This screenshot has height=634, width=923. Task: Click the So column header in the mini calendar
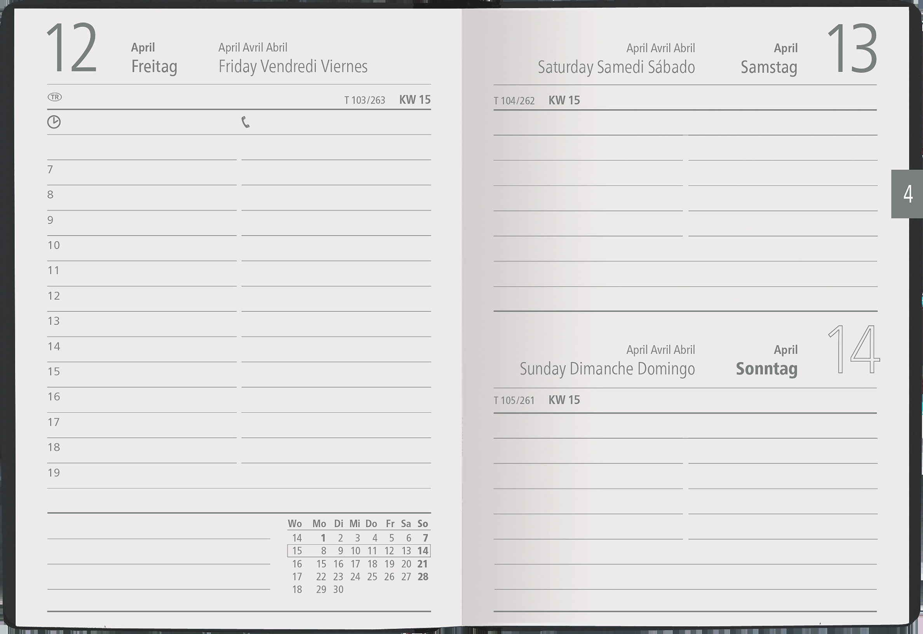[422, 524]
